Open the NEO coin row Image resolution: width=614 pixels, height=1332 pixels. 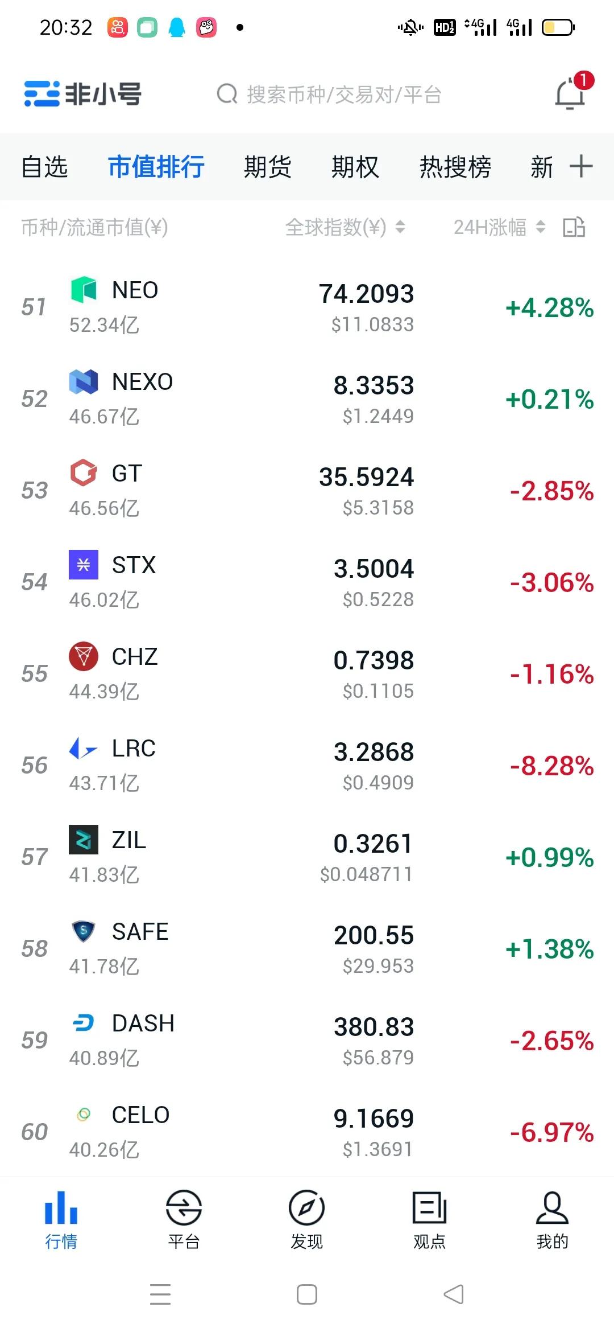(x=307, y=307)
